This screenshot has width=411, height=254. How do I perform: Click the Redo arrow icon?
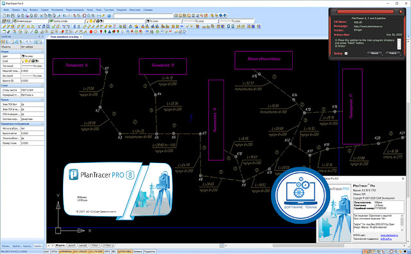pos(69,15)
